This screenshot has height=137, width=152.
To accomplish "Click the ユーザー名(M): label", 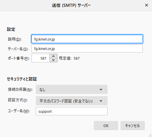I will (19, 111).
